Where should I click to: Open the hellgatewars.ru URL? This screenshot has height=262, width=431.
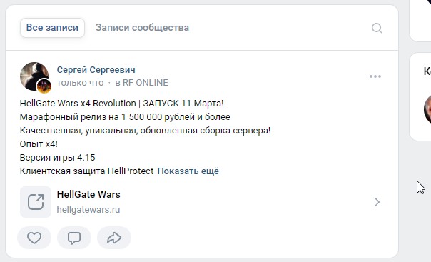pyautogui.click(x=88, y=210)
